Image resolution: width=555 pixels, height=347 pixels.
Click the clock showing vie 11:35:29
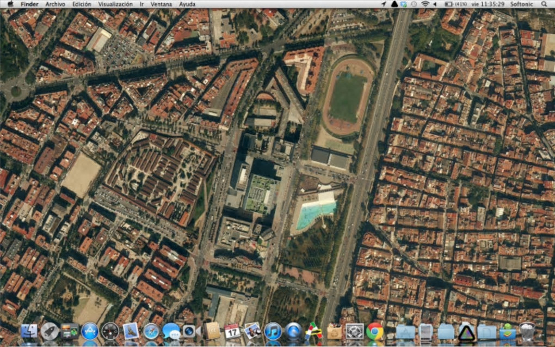point(488,4)
